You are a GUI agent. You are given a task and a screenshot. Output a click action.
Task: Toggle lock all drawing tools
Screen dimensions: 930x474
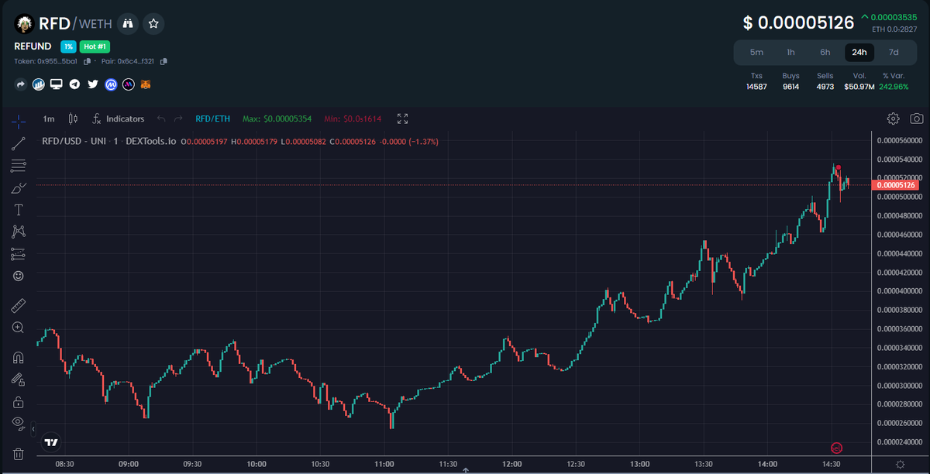pyautogui.click(x=19, y=402)
